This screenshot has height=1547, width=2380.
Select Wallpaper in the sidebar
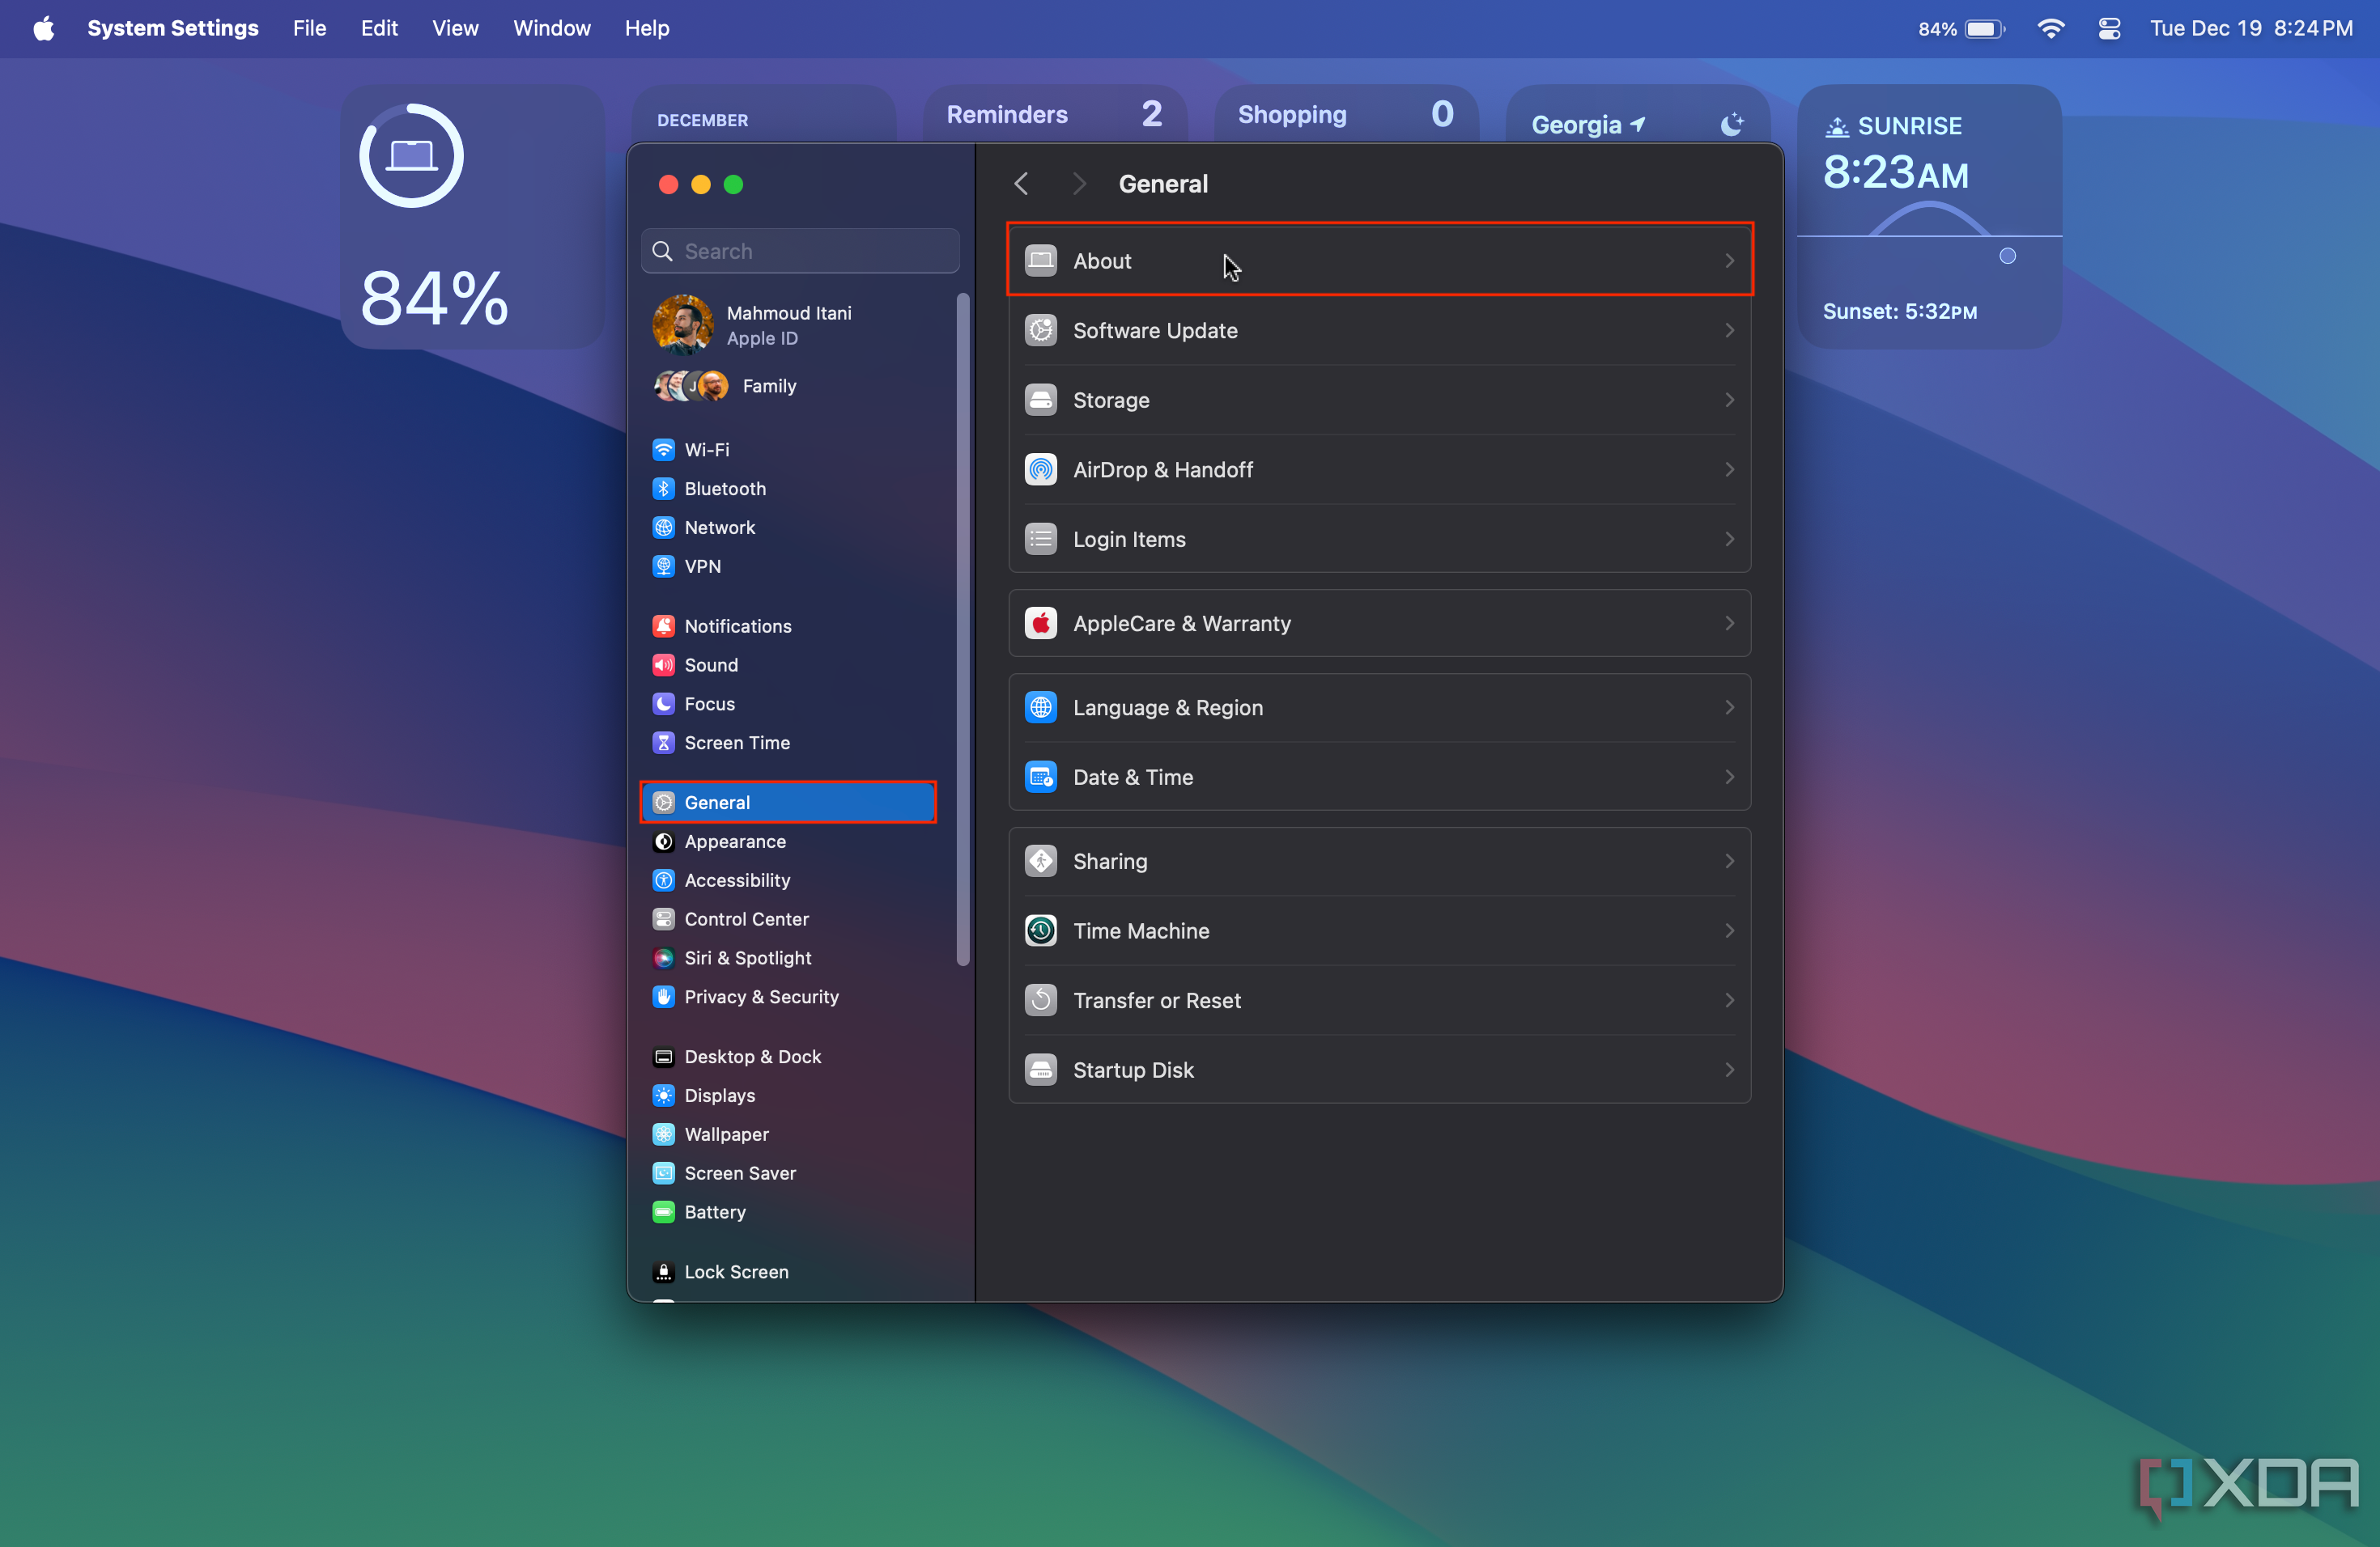point(789,1134)
